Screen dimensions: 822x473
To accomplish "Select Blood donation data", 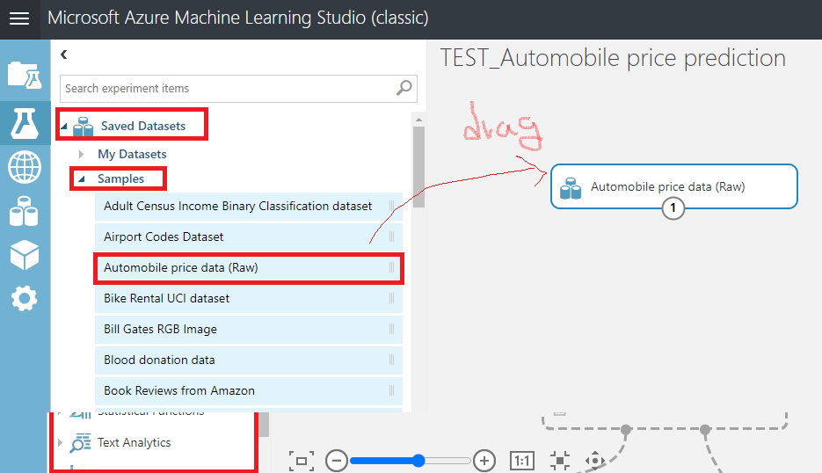I will tap(249, 360).
